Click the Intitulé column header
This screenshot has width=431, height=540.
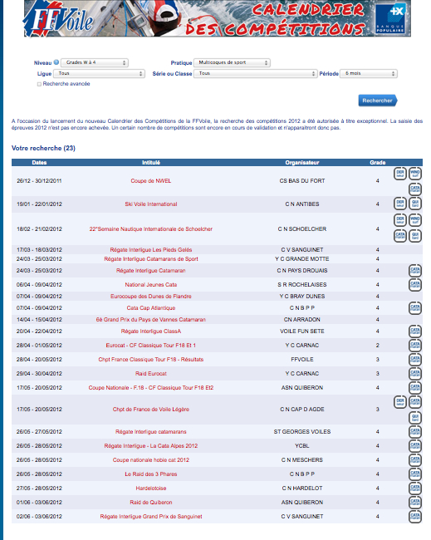point(151,163)
